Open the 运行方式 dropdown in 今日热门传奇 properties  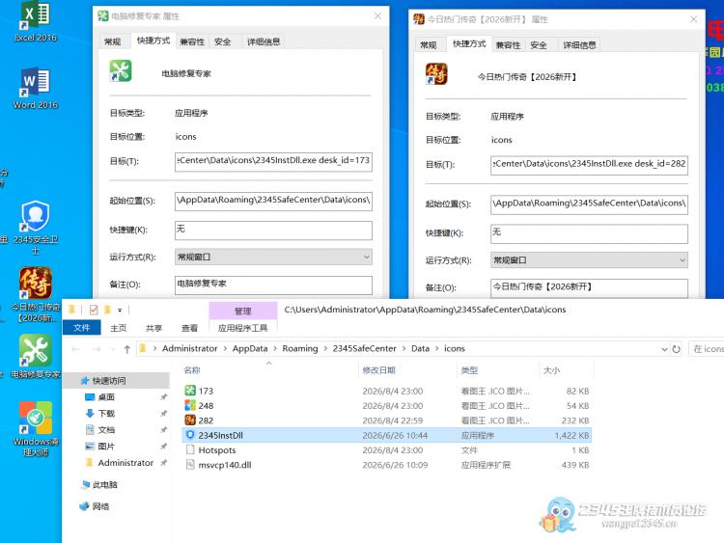click(589, 260)
